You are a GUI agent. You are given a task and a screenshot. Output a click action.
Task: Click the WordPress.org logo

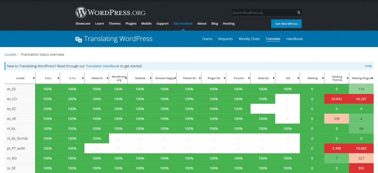pyautogui.click(x=110, y=12)
